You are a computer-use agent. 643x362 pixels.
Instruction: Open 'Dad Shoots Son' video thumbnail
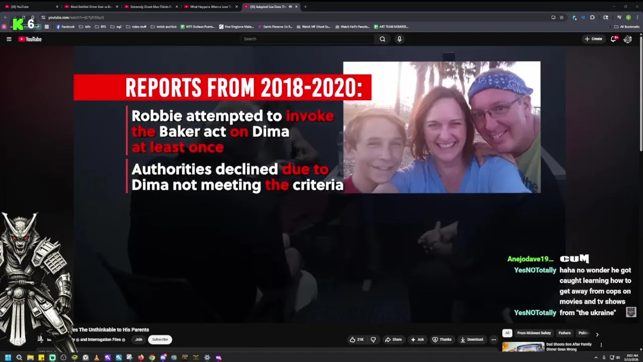pyautogui.click(x=523, y=347)
